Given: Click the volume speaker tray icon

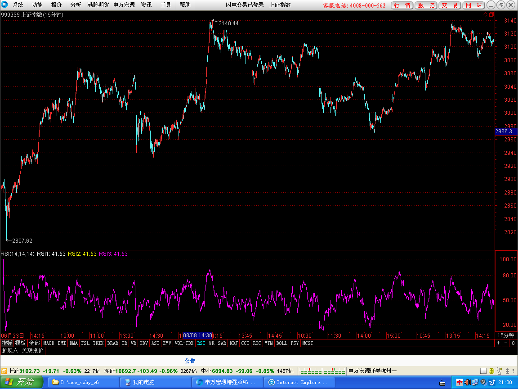Looking at the screenshot, I should [x=467, y=382].
